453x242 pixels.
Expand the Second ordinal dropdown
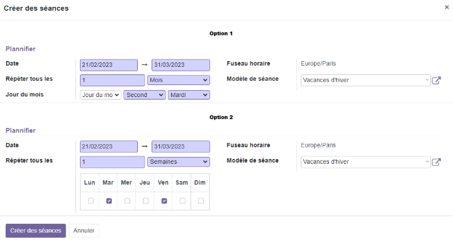click(x=145, y=95)
